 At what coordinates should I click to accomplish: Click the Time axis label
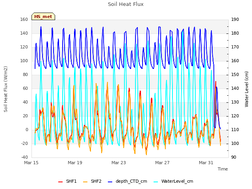223,169
